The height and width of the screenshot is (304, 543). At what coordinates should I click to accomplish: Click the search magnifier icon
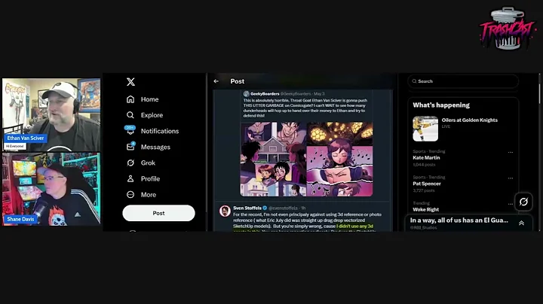[414, 81]
